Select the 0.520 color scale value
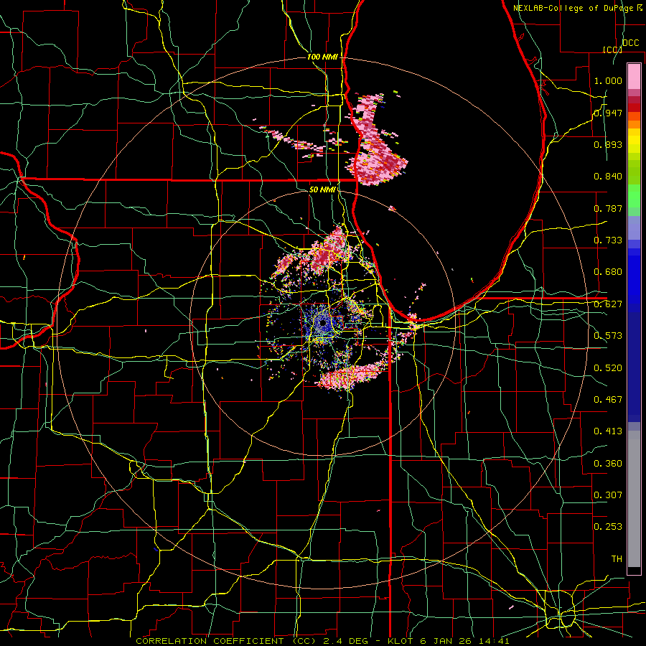 [608, 368]
